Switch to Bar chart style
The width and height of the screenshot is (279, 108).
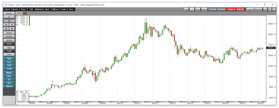[x=9, y=48]
